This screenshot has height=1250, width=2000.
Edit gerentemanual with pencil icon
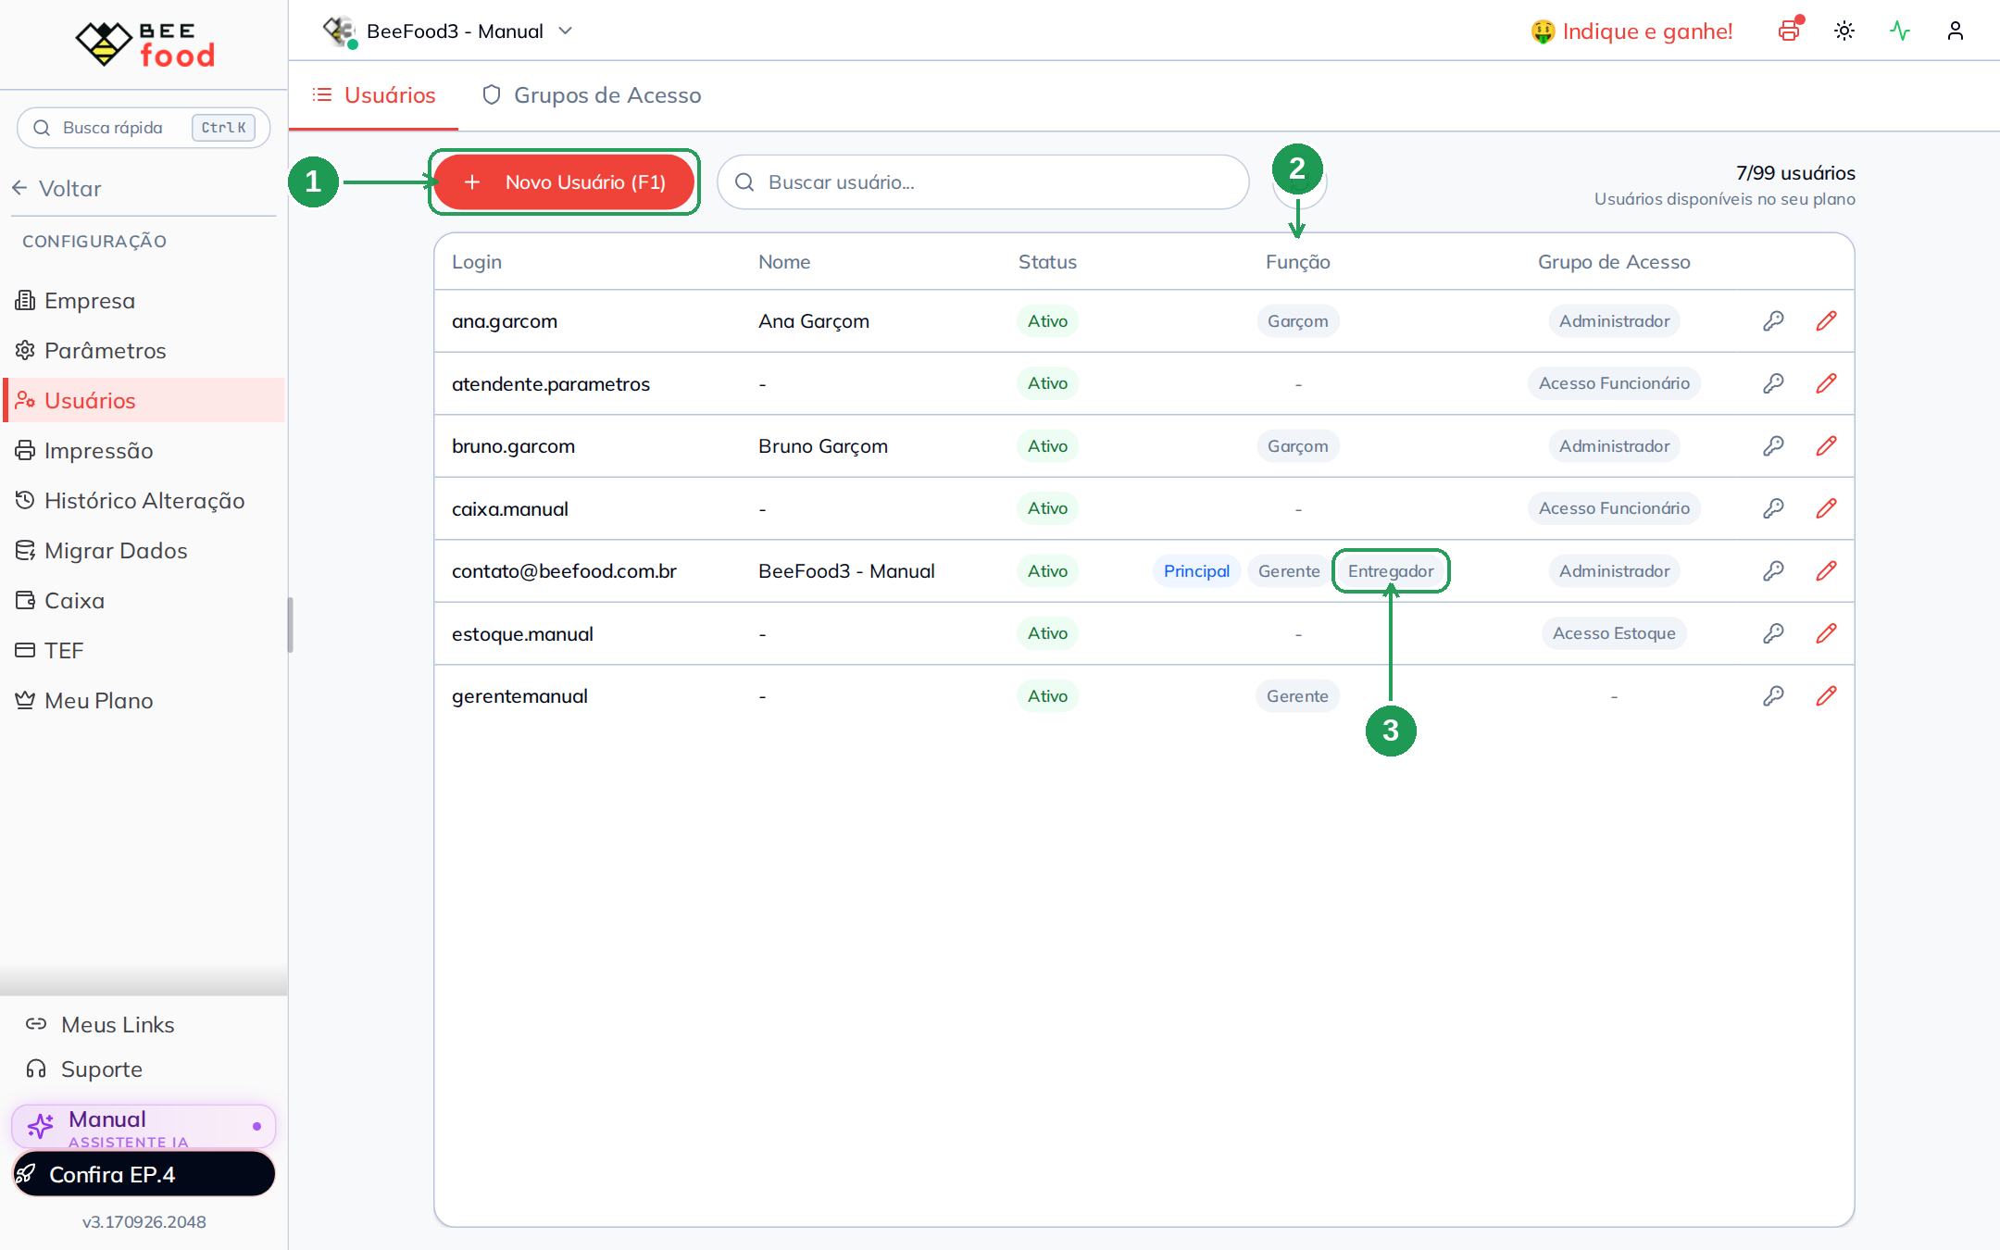click(x=1826, y=696)
